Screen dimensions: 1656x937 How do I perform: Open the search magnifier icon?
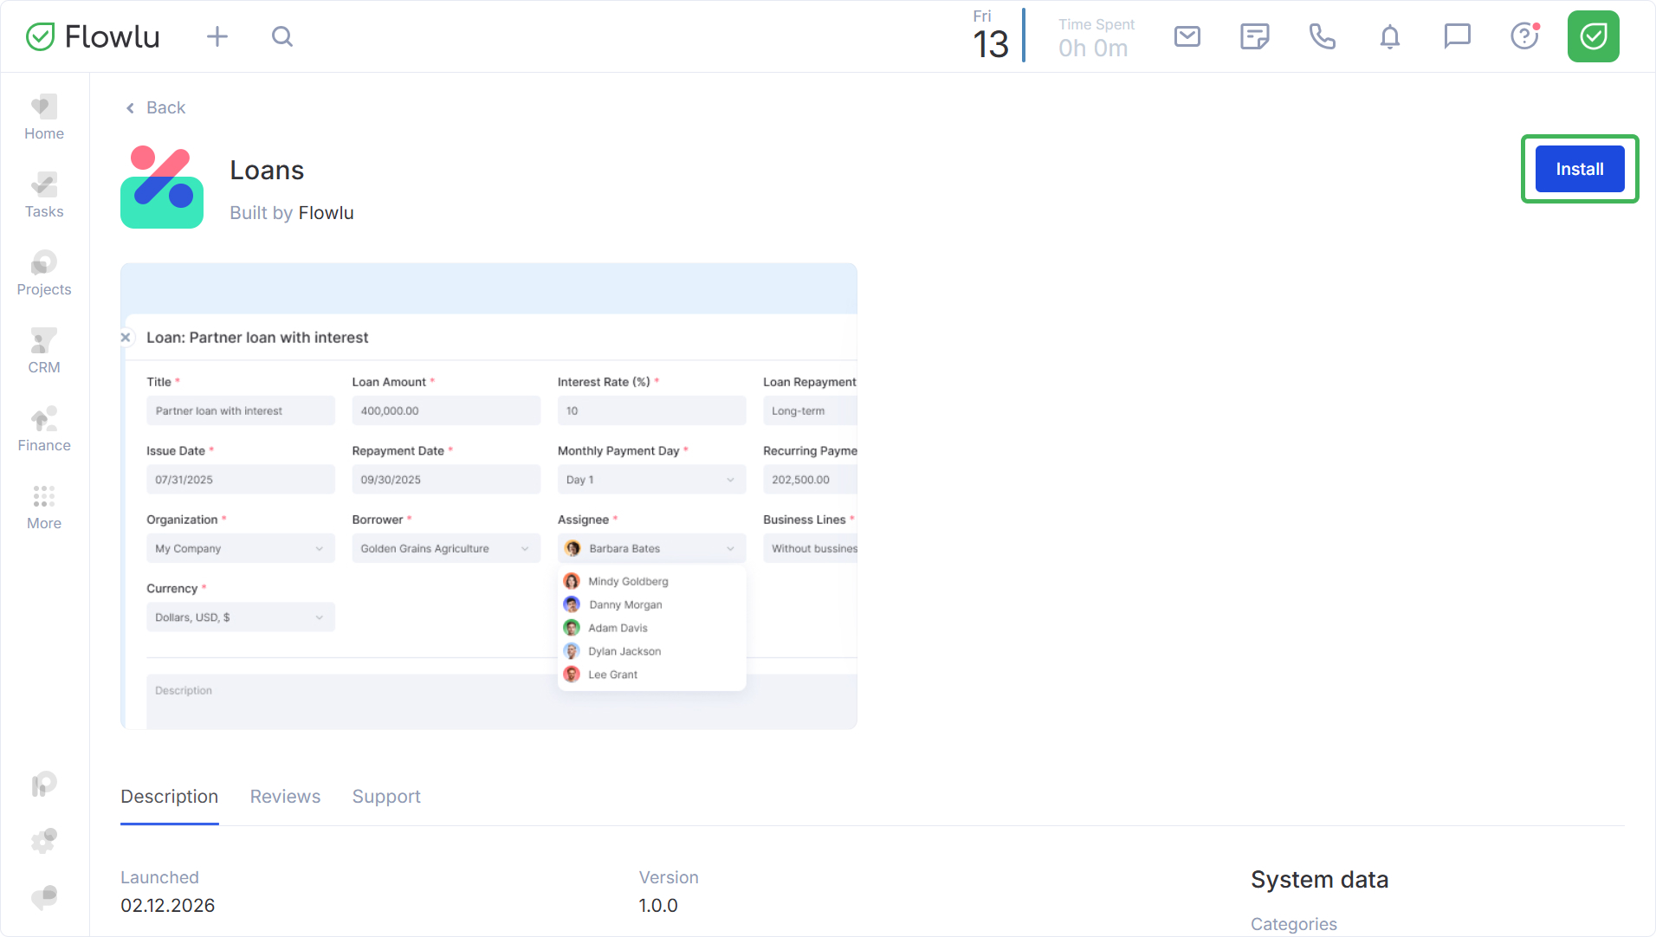(x=282, y=36)
